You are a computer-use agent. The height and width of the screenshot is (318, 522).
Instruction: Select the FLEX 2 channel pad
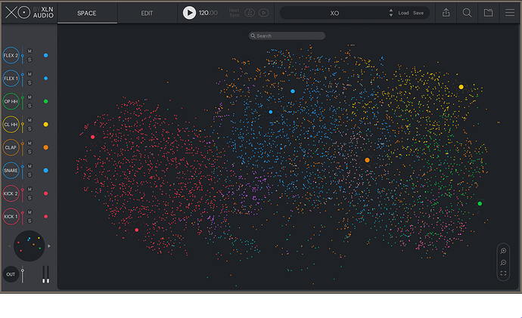tap(11, 55)
